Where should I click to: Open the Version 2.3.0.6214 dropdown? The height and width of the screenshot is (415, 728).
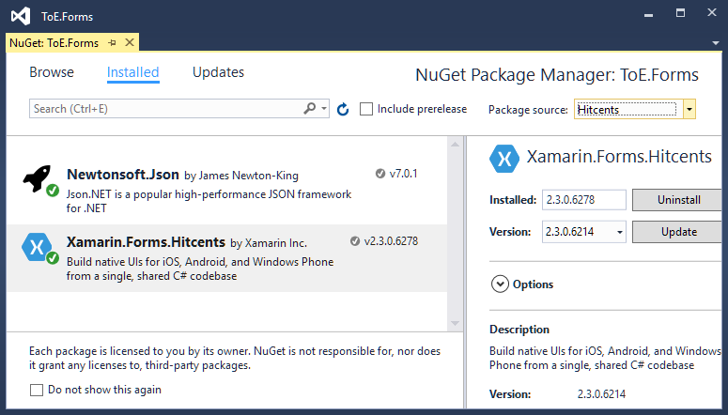point(619,232)
